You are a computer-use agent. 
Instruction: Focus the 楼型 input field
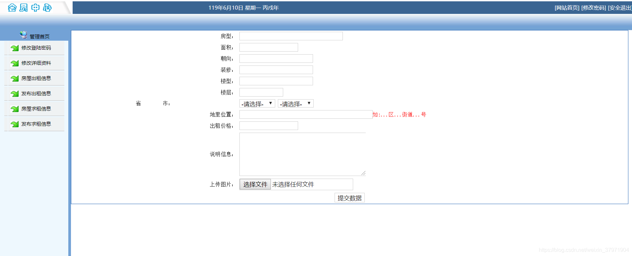(276, 81)
